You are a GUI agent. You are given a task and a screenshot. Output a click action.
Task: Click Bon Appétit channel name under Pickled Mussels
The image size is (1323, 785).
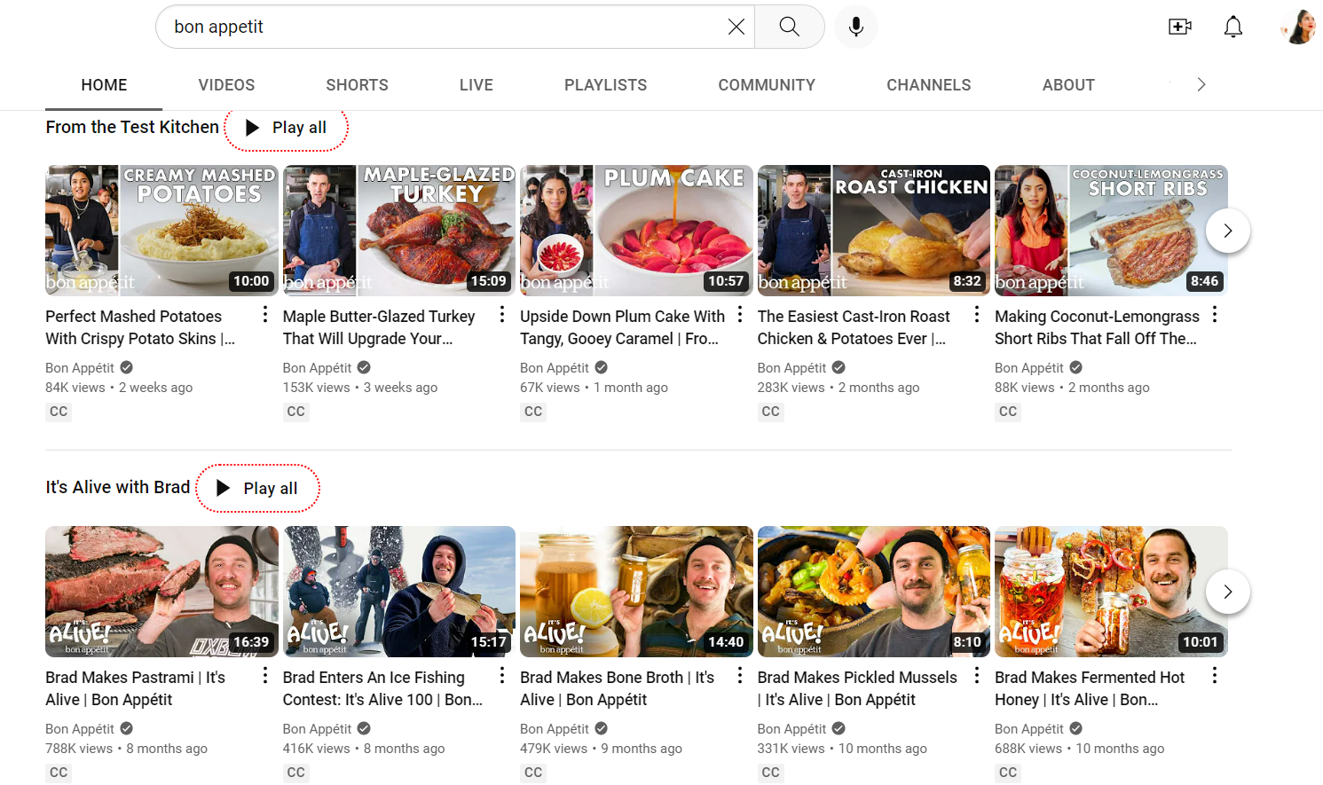(x=791, y=728)
